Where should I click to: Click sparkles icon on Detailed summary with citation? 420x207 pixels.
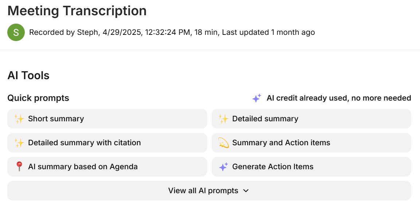19,143
